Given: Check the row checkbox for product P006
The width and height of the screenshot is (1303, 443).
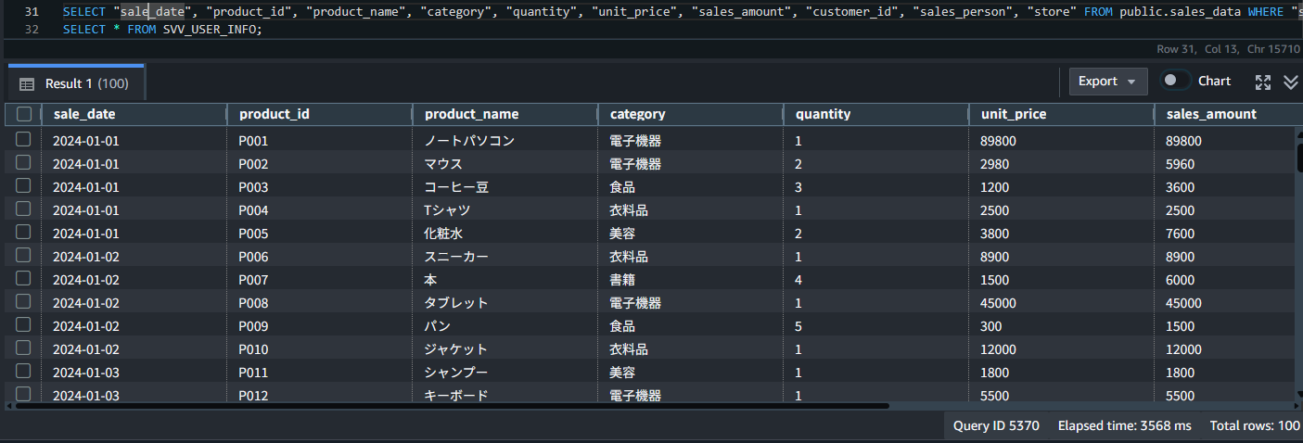Looking at the screenshot, I should coord(23,256).
